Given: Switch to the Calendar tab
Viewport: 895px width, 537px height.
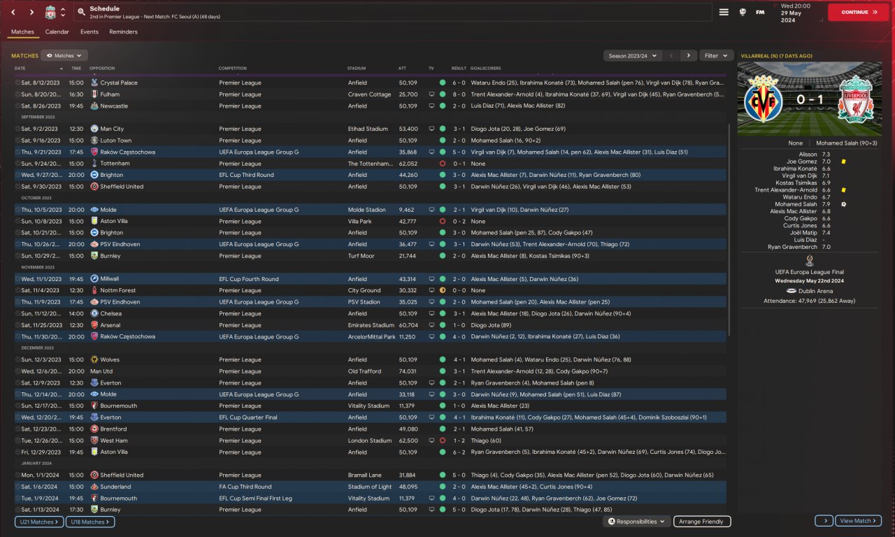Looking at the screenshot, I should pos(57,31).
